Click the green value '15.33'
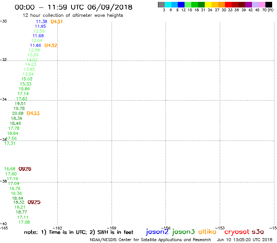277x243 pixels. pos(25,84)
